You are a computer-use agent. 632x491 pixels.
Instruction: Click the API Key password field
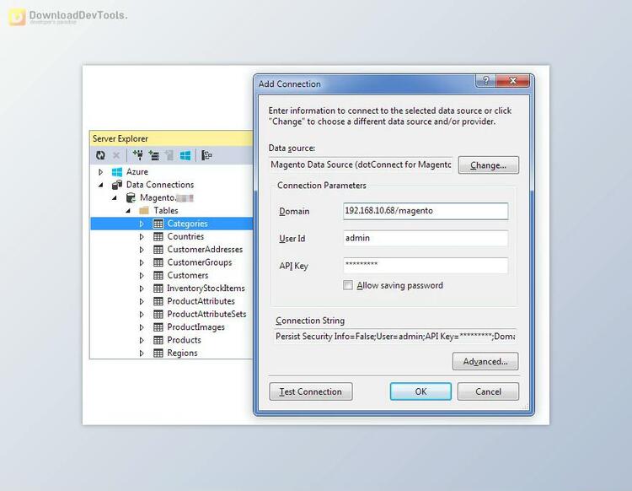(x=426, y=266)
